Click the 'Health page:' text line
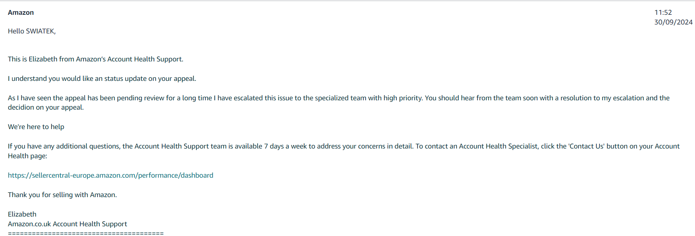 click(x=27, y=156)
